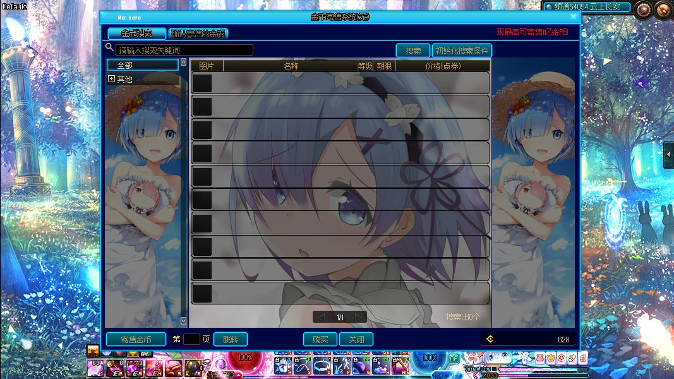Open the channel selector 频道54054.云上长安

coord(587,7)
